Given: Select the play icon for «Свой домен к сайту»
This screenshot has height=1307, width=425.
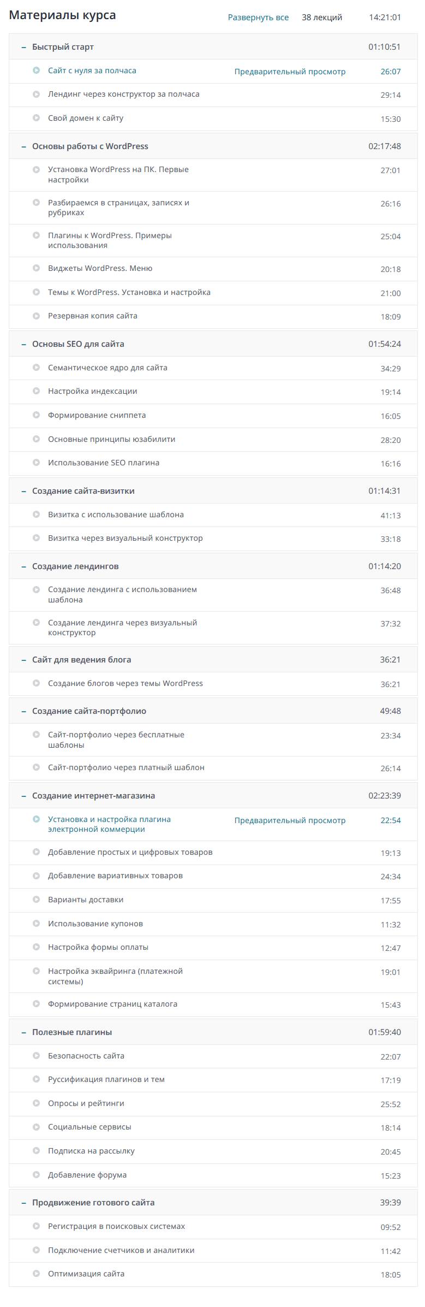Looking at the screenshot, I should point(35,117).
